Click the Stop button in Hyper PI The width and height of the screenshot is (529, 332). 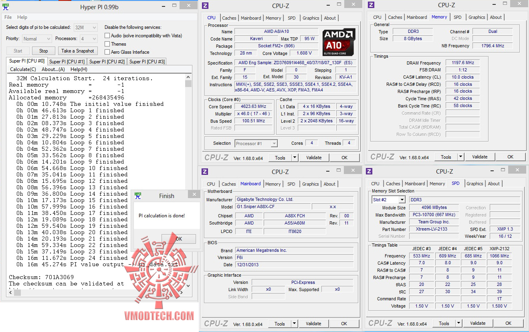pos(44,51)
